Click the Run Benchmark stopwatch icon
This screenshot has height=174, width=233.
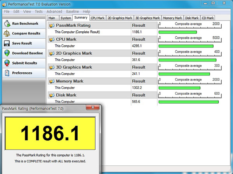7,24
